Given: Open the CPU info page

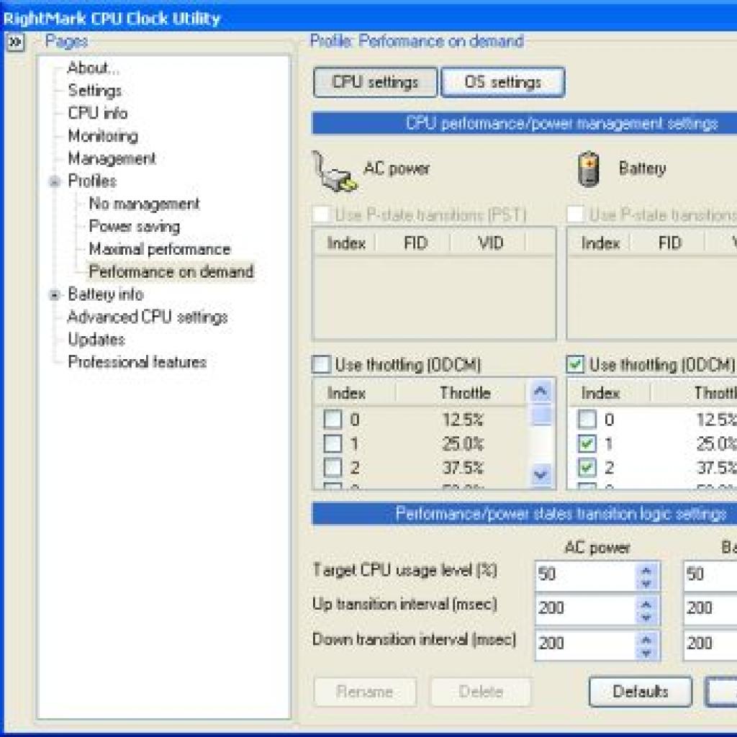Looking at the screenshot, I should (x=98, y=113).
